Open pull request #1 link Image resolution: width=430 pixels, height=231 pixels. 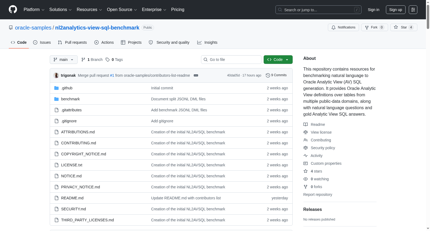[x=112, y=75]
